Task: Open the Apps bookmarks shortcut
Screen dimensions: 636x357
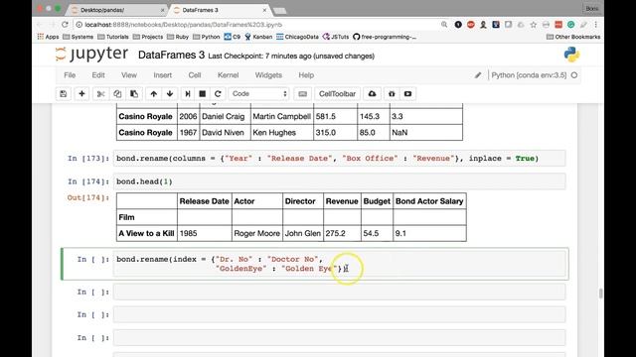Action: 48,37
